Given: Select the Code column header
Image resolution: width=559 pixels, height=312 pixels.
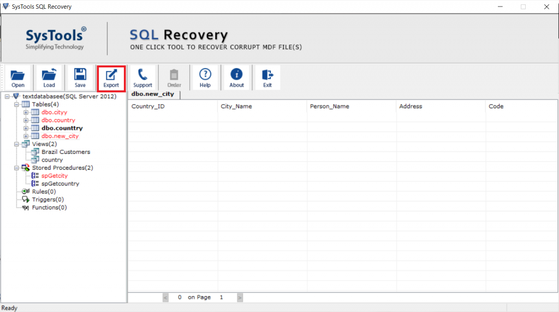Looking at the screenshot, I should [x=521, y=106].
